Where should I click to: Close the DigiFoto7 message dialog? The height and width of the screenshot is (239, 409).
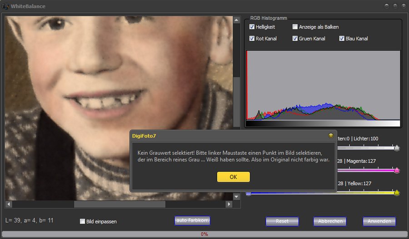[330, 136]
